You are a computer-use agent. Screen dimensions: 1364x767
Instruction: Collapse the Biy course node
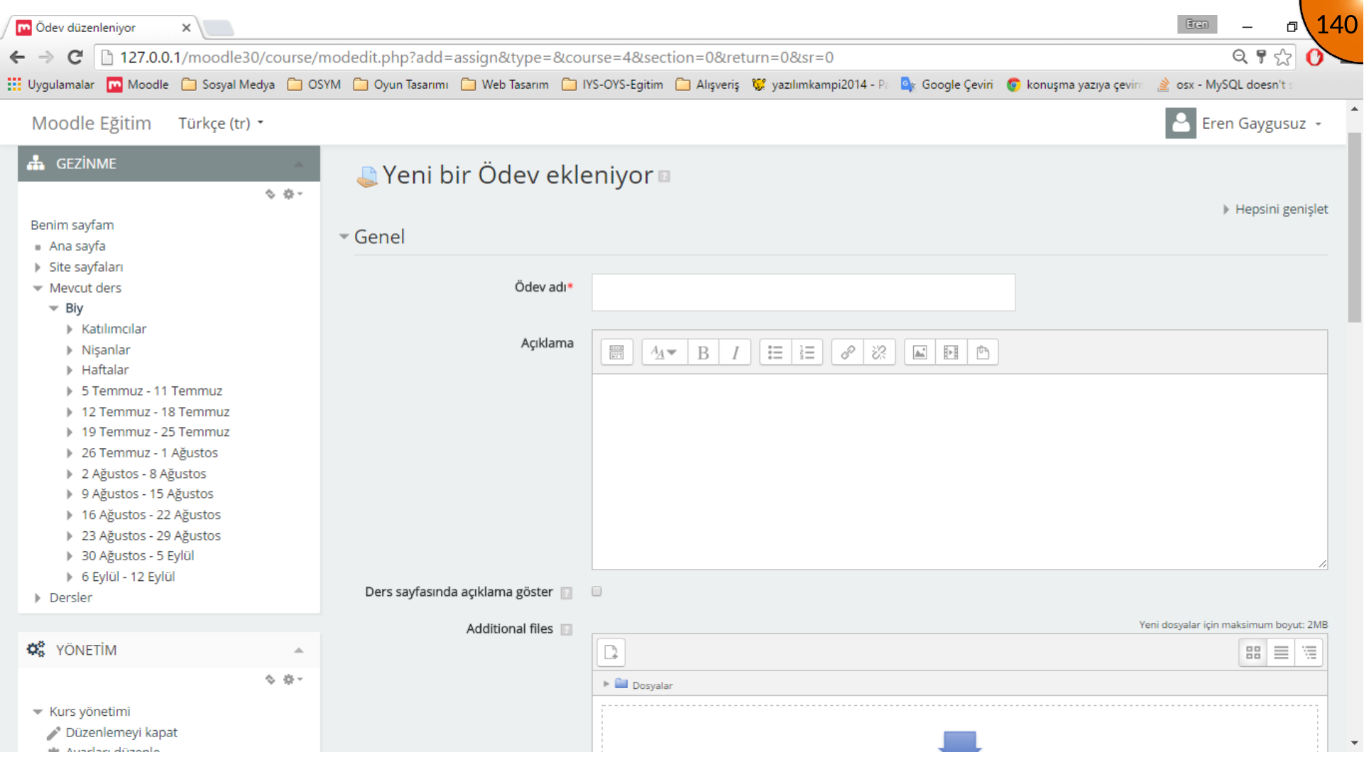(54, 308)
